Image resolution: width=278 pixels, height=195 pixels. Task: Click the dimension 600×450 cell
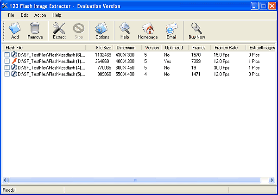pyautogui.click(x=125, y=68)
